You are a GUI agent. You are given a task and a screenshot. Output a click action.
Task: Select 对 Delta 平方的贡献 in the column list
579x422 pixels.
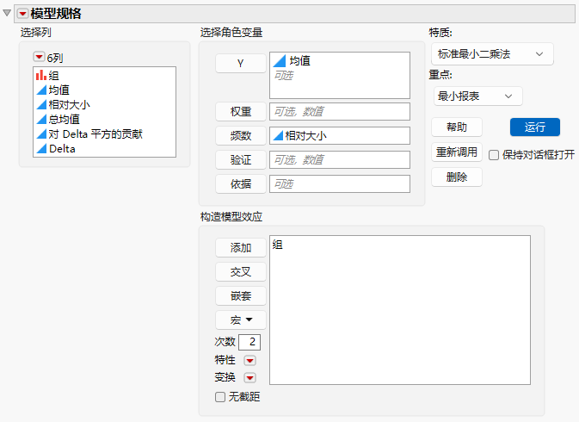[x=95, y=134]
